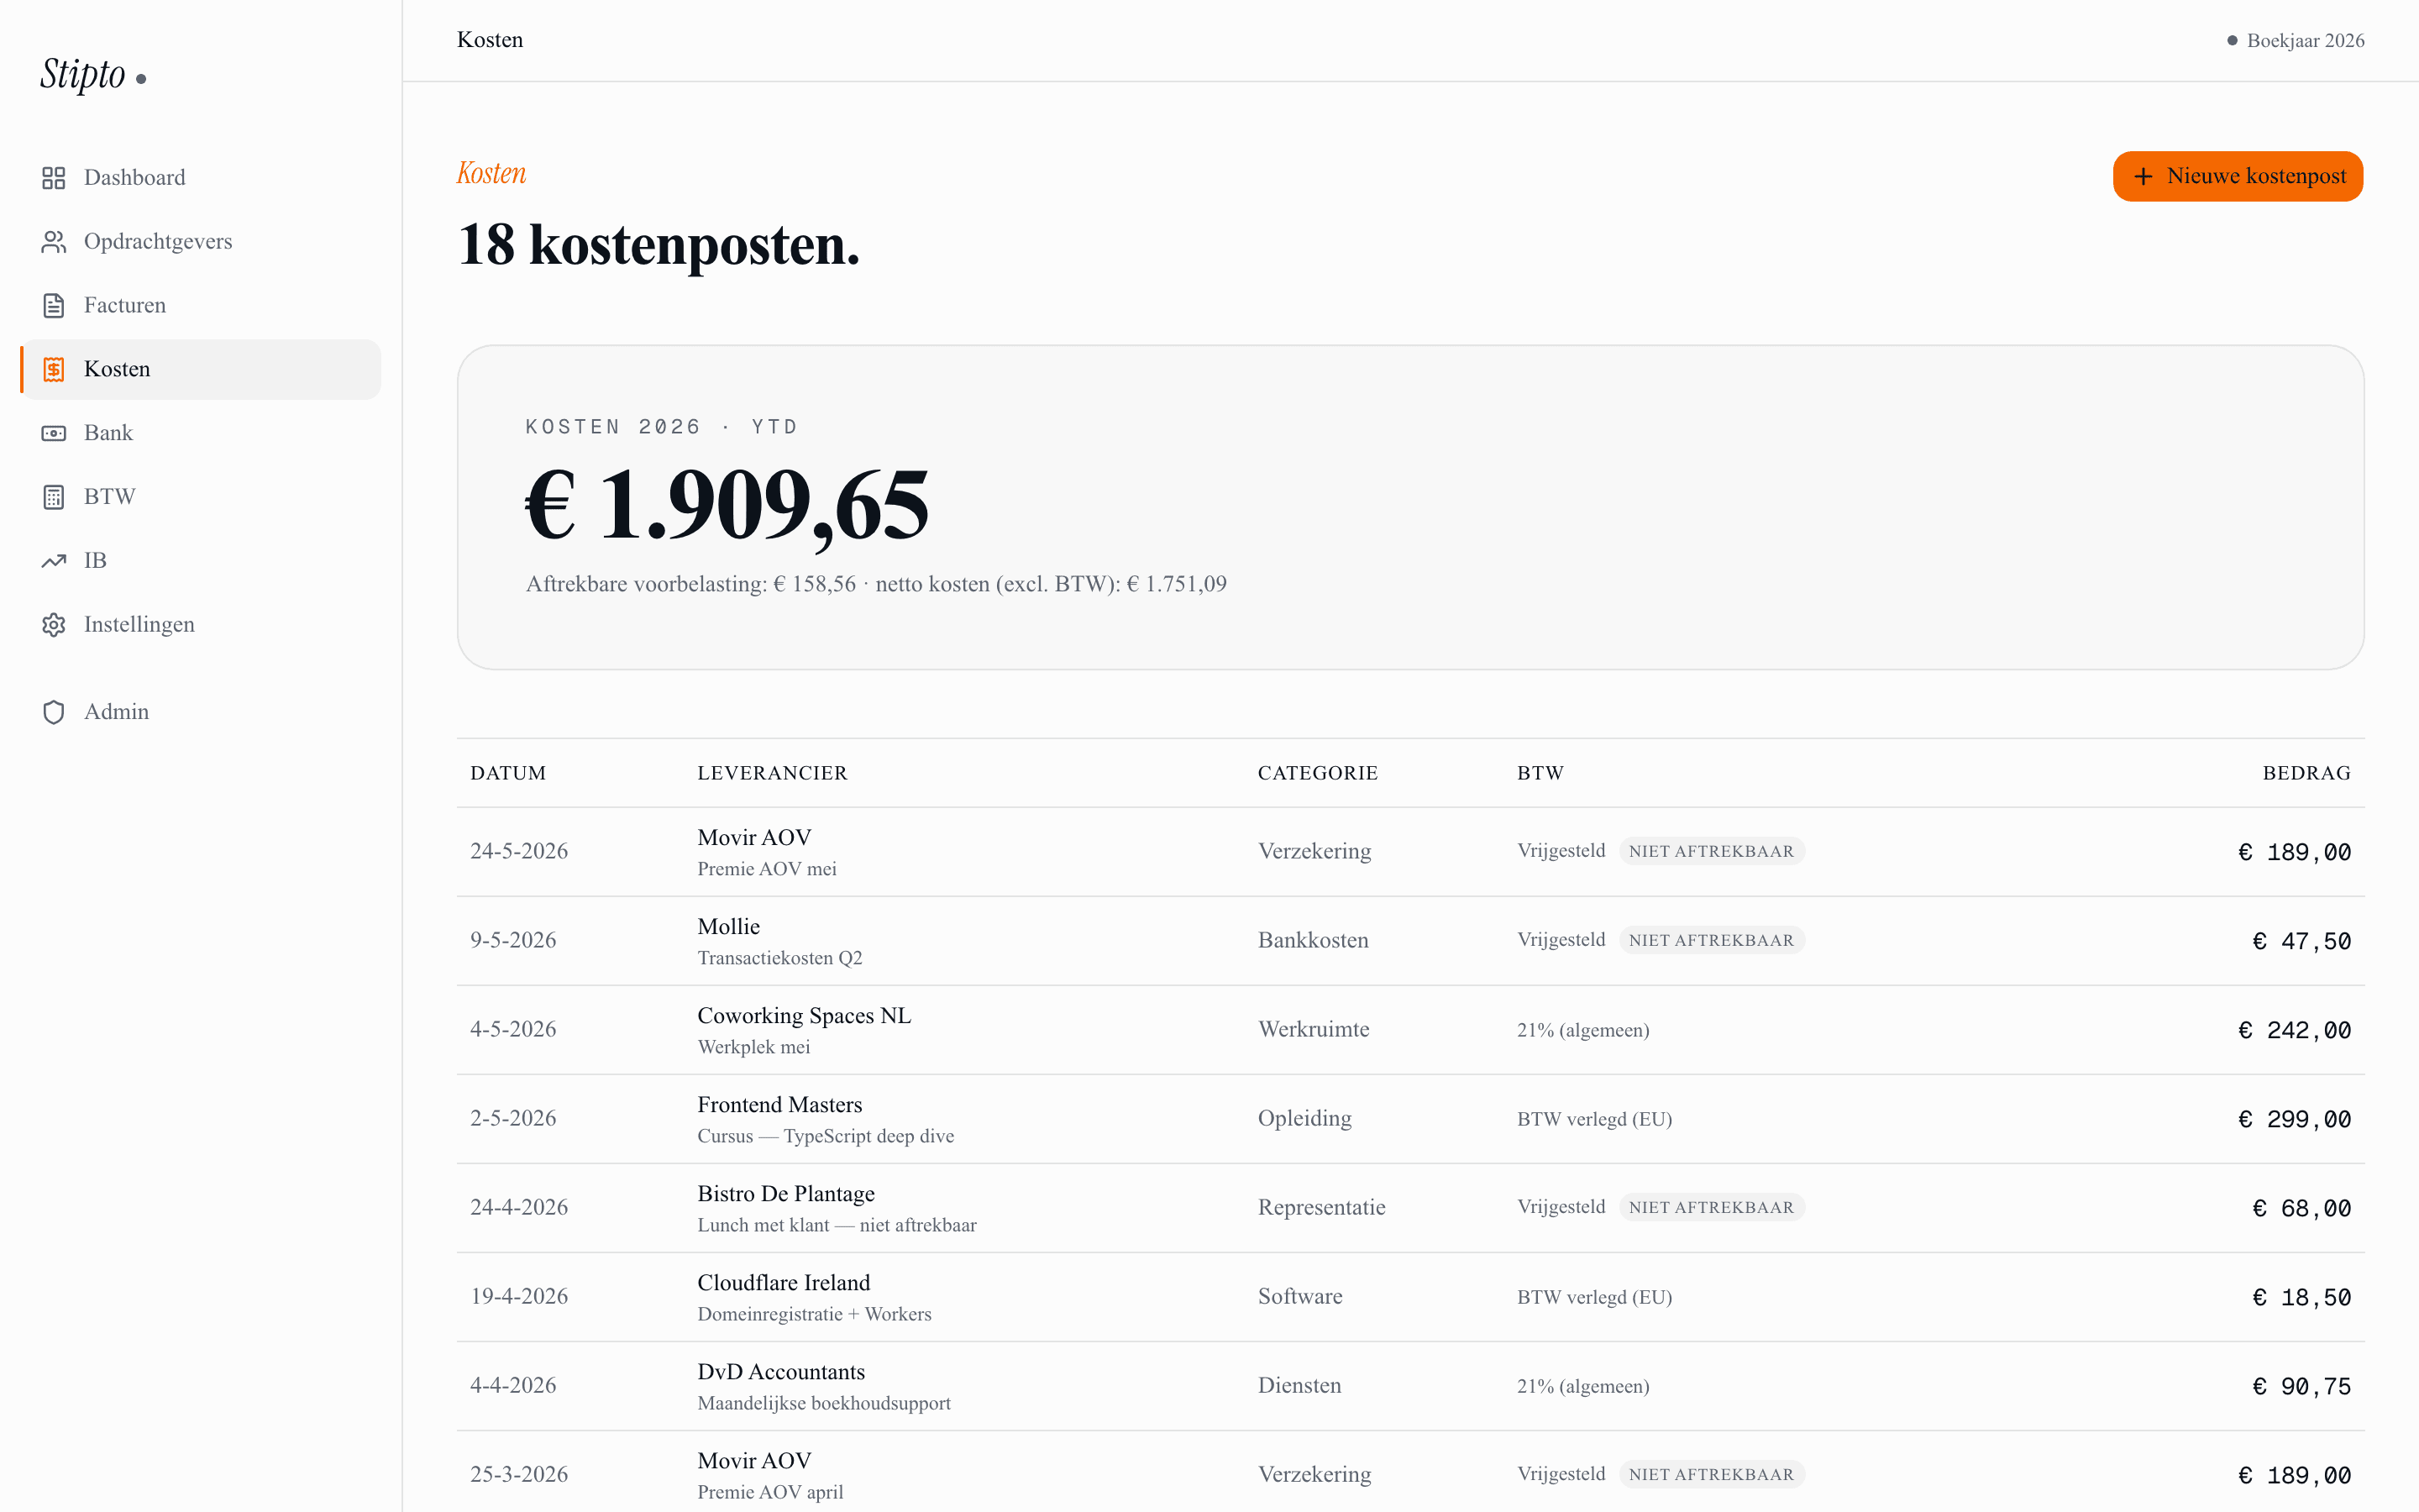Click the Diensten category cell

pos(1299,1386)
